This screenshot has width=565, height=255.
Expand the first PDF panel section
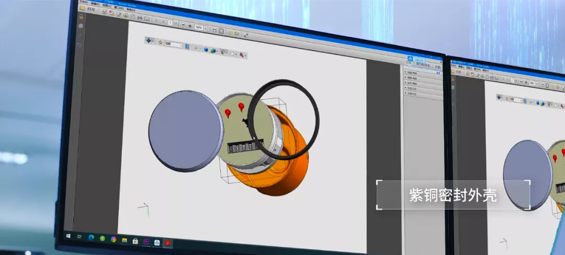tap(413, 73)
